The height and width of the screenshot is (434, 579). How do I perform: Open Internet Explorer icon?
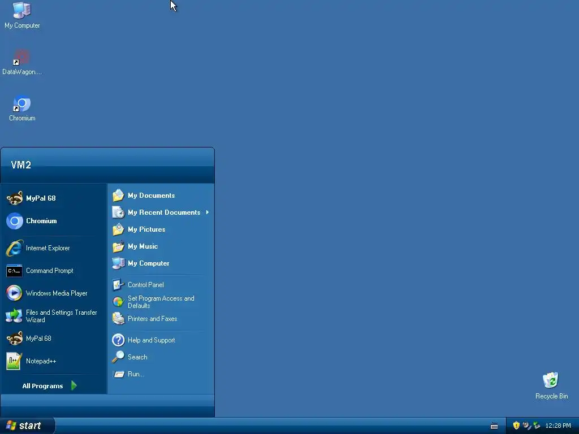click(x=14, y=248)
